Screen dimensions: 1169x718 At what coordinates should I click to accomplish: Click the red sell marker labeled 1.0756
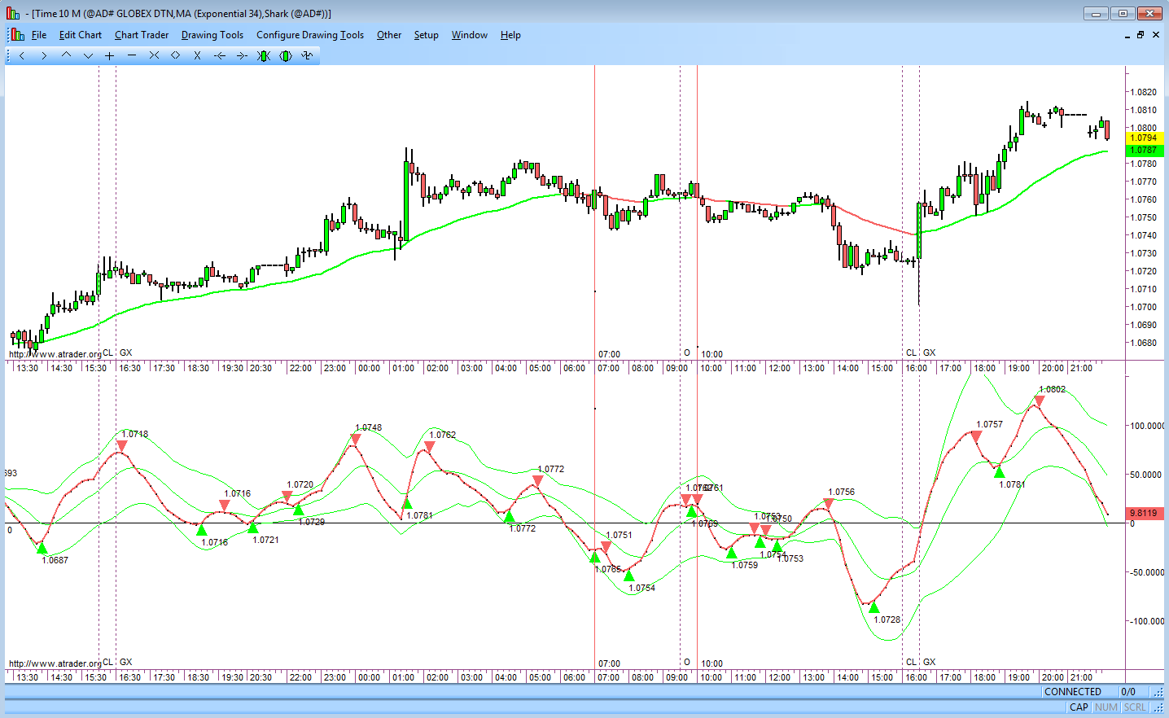click(x=829, y=503)
